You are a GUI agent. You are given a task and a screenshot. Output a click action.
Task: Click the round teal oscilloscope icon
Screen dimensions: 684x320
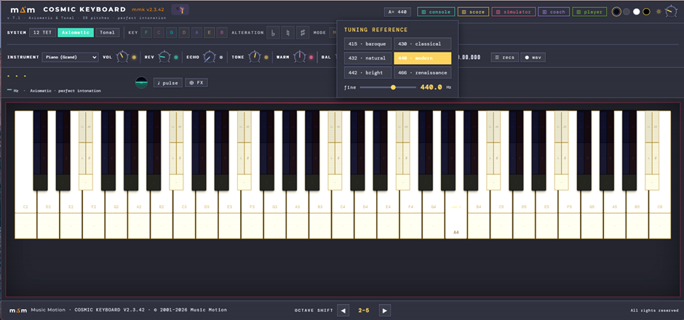tap(141, 82)
